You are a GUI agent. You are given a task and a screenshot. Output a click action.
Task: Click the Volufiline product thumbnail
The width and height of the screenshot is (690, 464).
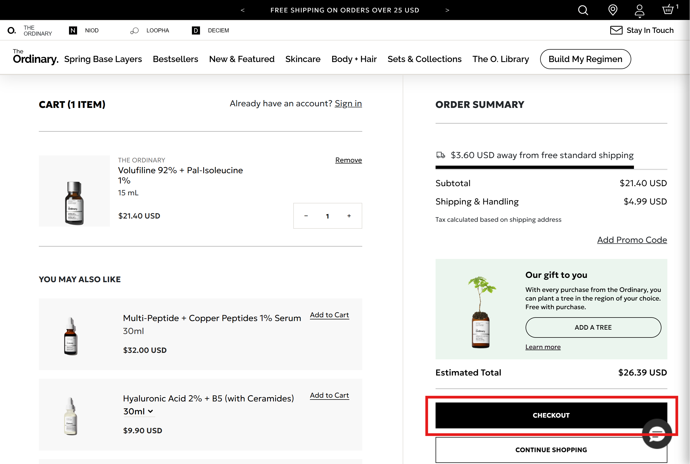click(x=74, y=192)
